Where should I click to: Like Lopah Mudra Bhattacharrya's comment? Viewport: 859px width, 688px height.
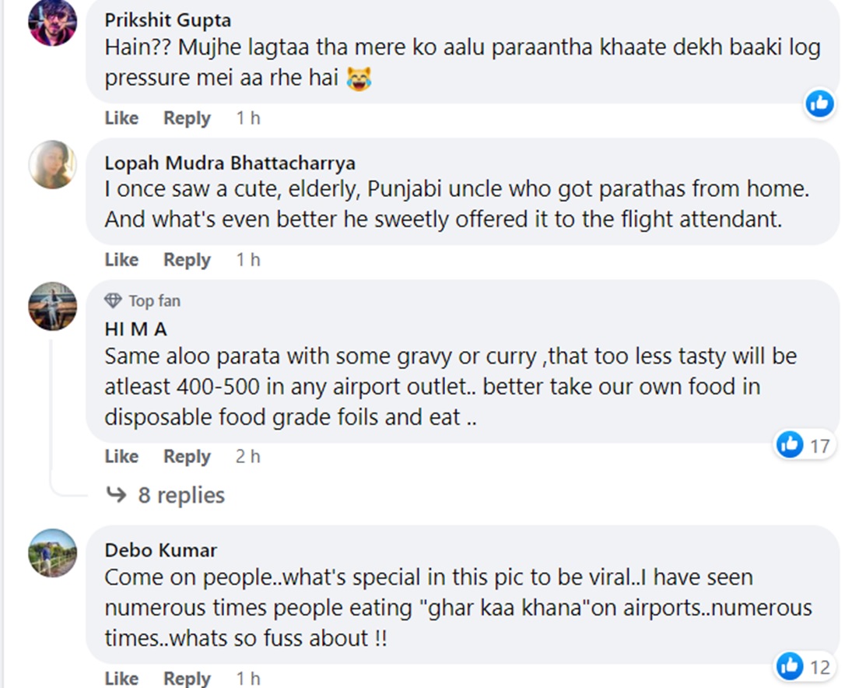click(x=121, y=260)
